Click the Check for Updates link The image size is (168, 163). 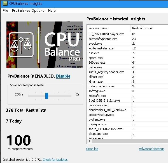(x=55, y=160)
